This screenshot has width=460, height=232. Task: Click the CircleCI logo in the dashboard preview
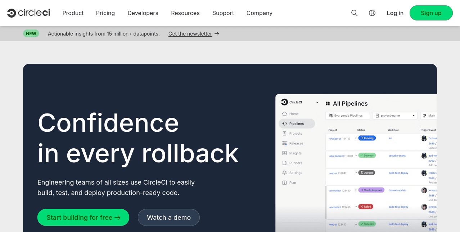click(284, 102)
